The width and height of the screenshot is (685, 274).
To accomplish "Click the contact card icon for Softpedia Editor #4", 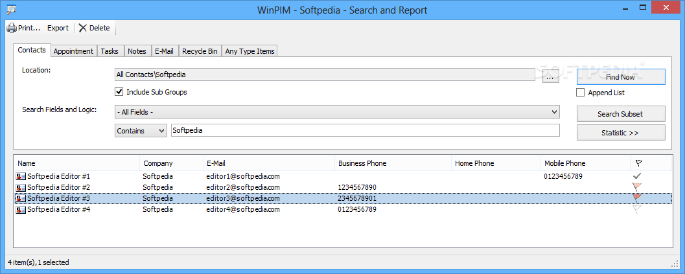I will pyautogui.click(x=21, y=210).
